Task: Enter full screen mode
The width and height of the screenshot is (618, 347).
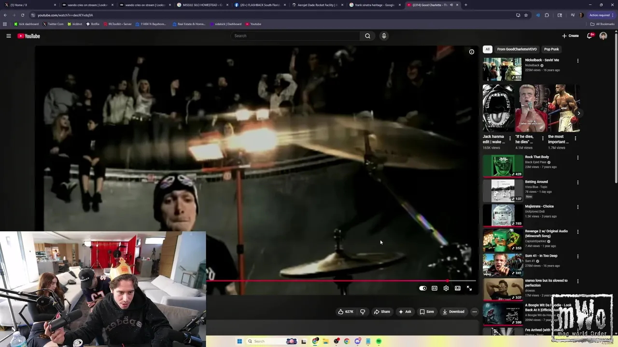Action: click(469, 288)
